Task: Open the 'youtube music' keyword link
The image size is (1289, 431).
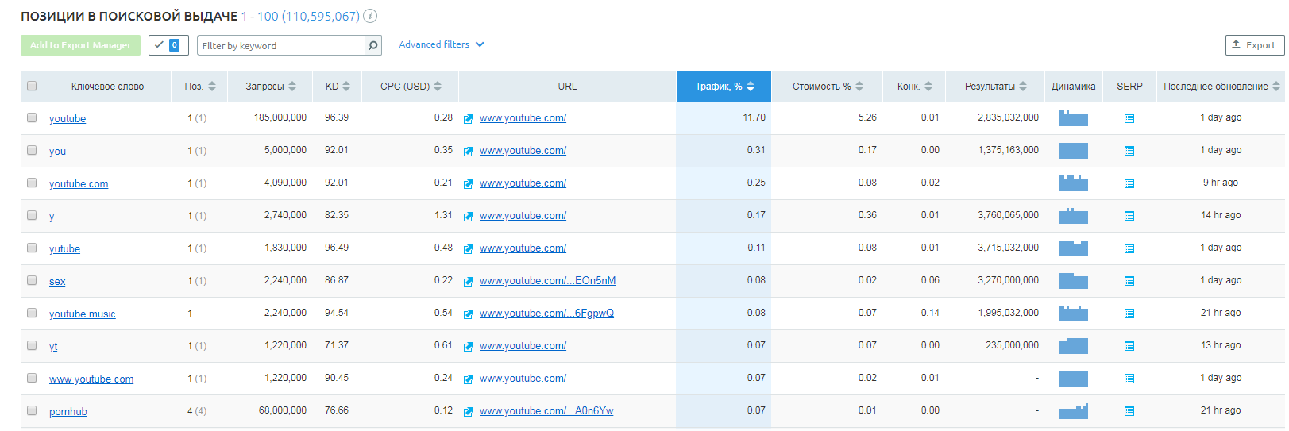Action: (82, 314)
